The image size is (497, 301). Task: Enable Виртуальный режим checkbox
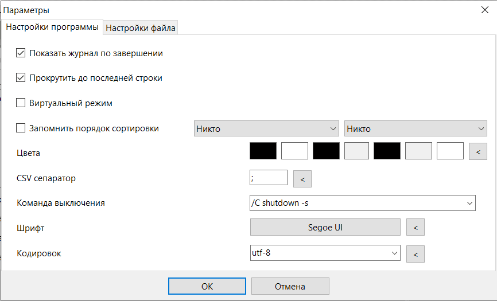point(21,103)
